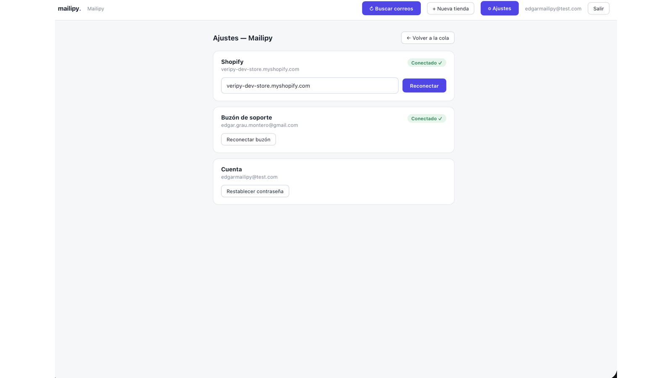
Task: Click the Ajustes — Mailipy page heading
Action: 243,38
